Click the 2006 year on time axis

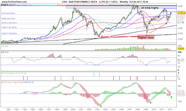coord(121,109)
